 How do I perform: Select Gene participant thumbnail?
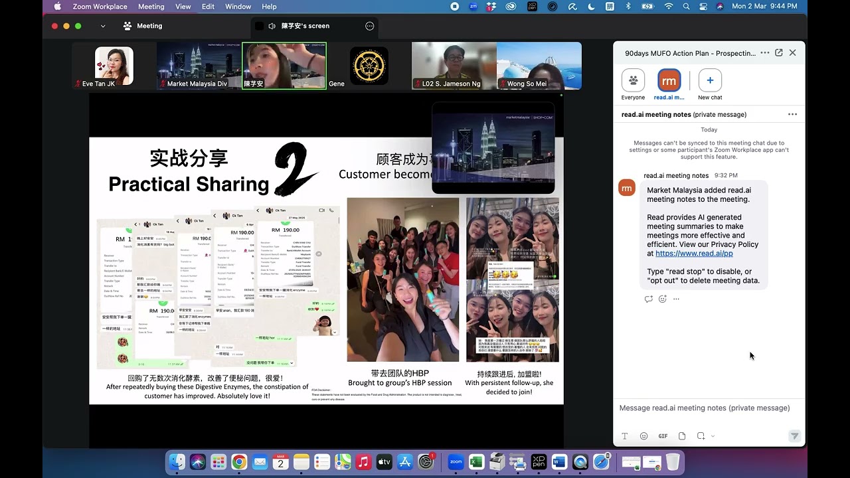click(x=369, y=66)
